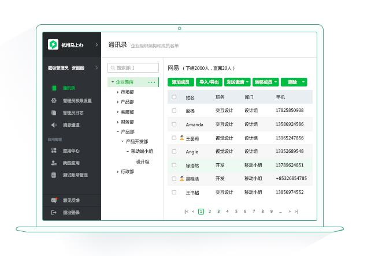Click phone number +85326854785
Viewport: 371px width, 256px height.
291,178
